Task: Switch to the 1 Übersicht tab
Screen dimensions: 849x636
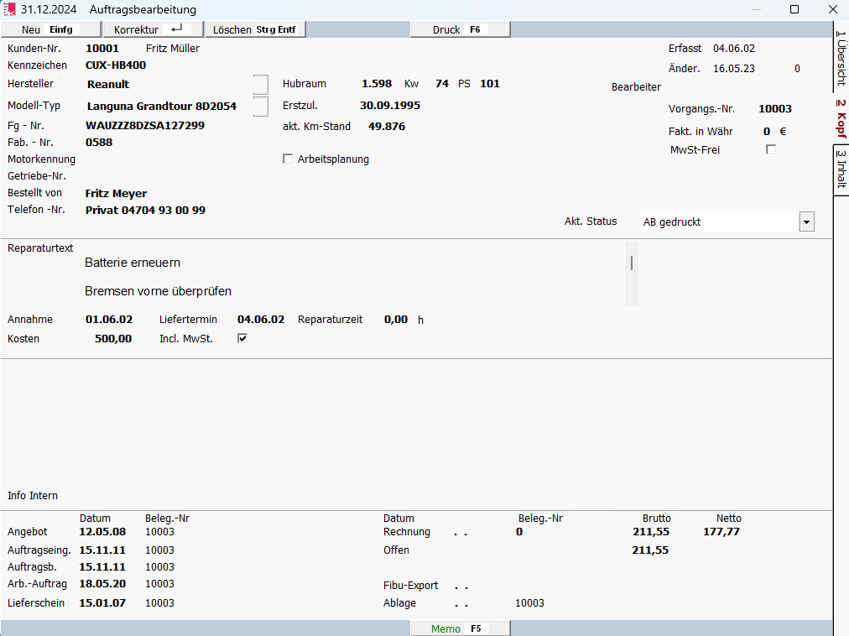Action: [x=841, y=59]
